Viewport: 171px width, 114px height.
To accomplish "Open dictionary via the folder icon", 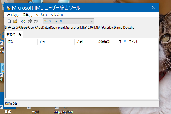I will click(x=15, y=21).
